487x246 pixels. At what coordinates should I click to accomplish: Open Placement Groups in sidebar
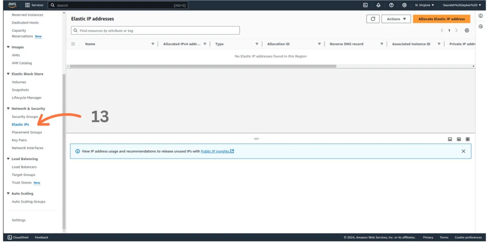point(27,132)
